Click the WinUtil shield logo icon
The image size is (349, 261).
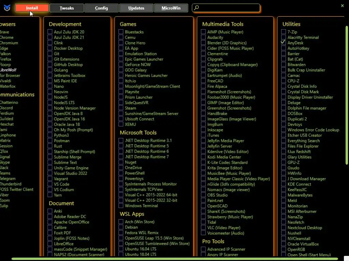[7, 8]
